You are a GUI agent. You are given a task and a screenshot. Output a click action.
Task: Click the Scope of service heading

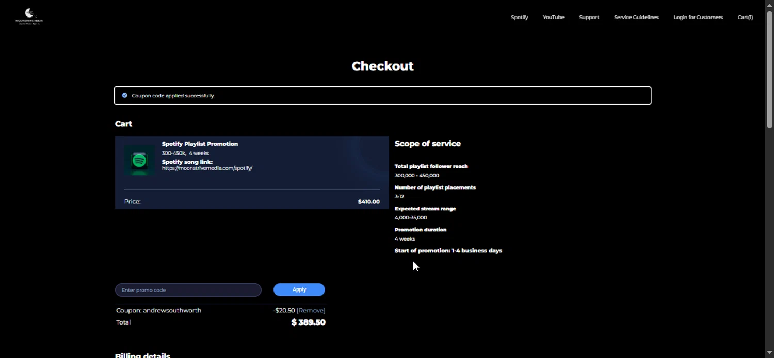point(428,144)
